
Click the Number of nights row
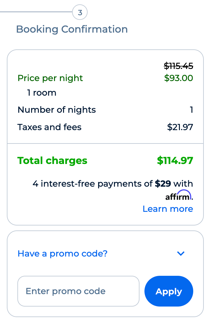[x=57, y=110]
